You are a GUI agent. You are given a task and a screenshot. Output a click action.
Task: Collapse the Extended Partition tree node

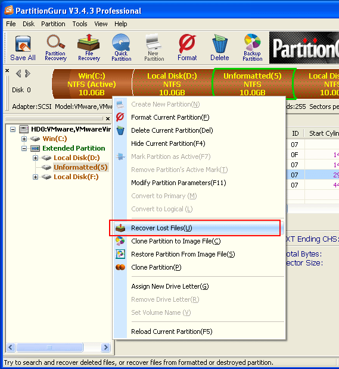coord(24,149)
